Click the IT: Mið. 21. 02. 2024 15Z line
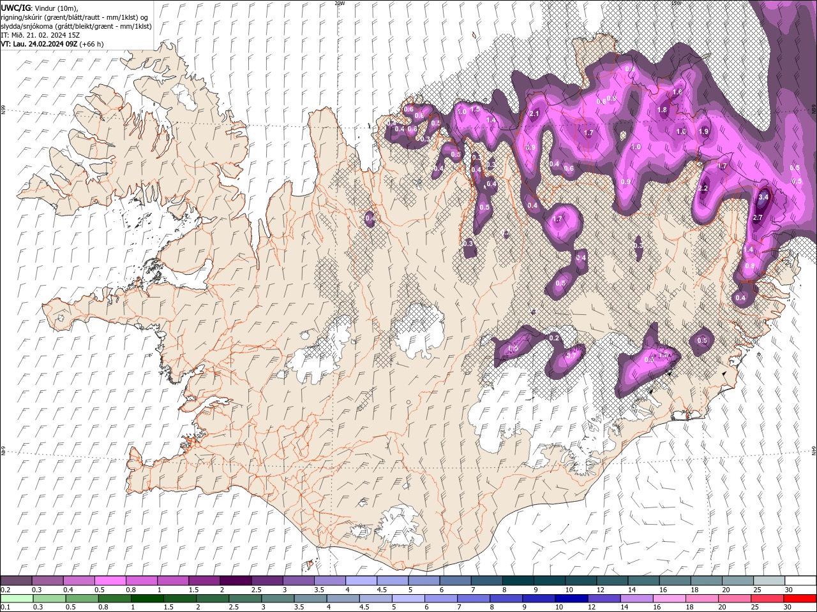This screenshot has width=817, height=612. point(40,35)
